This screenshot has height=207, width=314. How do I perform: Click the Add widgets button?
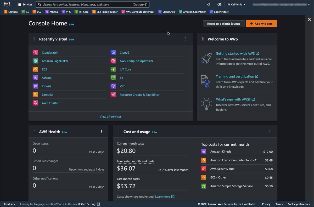coord(261,24)
